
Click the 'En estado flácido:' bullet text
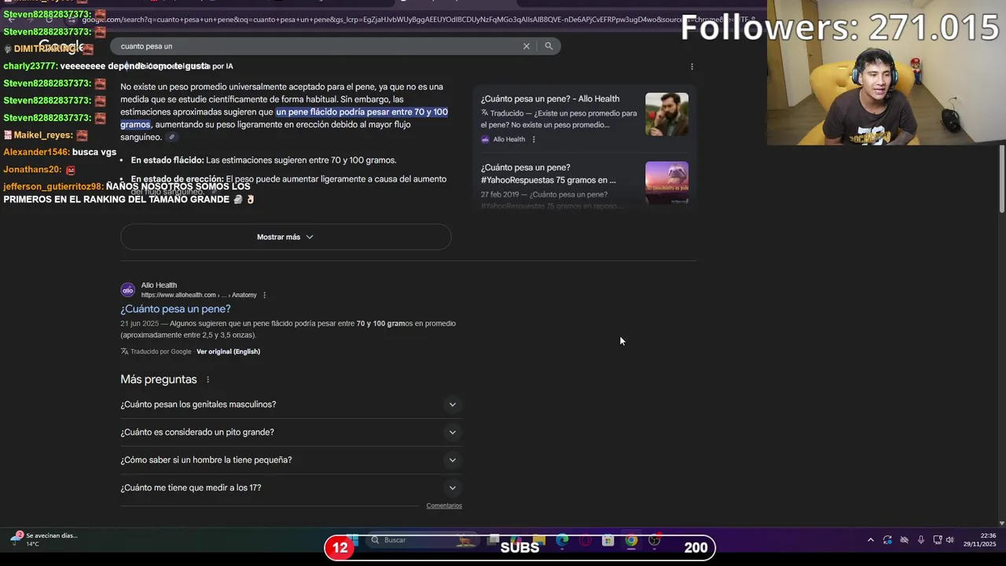pos(167,160)
